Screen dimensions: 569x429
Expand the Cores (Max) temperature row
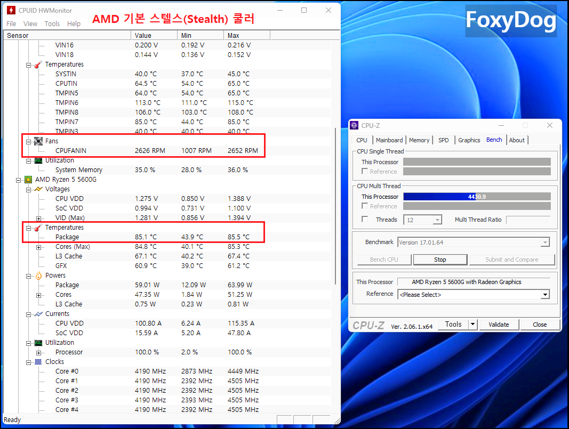pyautogui.click(x=38, y=247)
